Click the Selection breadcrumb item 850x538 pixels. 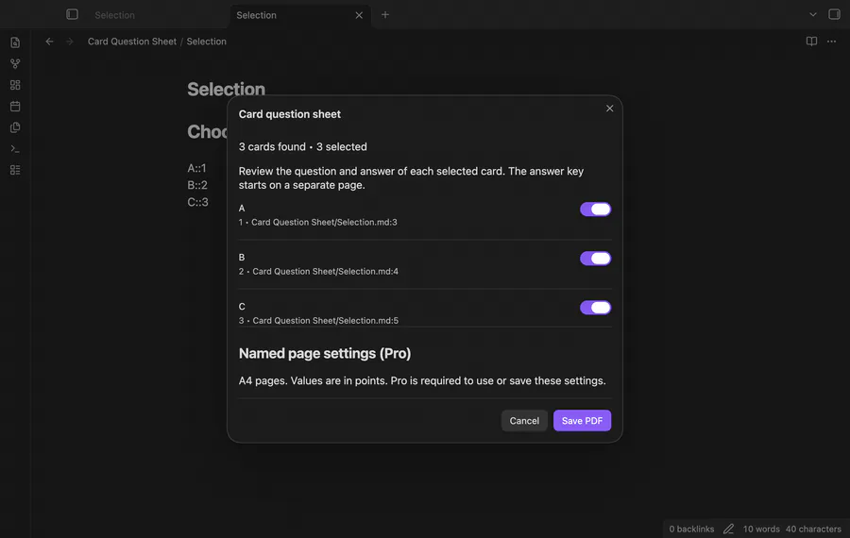click(207, 42)
